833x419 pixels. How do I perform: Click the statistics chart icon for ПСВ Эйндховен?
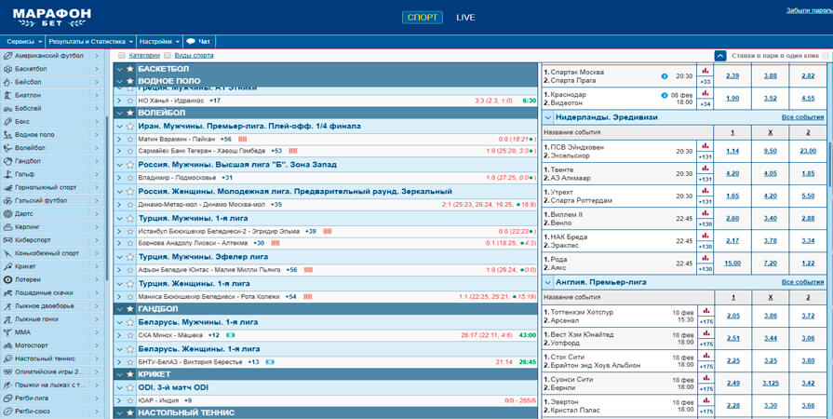705,145
